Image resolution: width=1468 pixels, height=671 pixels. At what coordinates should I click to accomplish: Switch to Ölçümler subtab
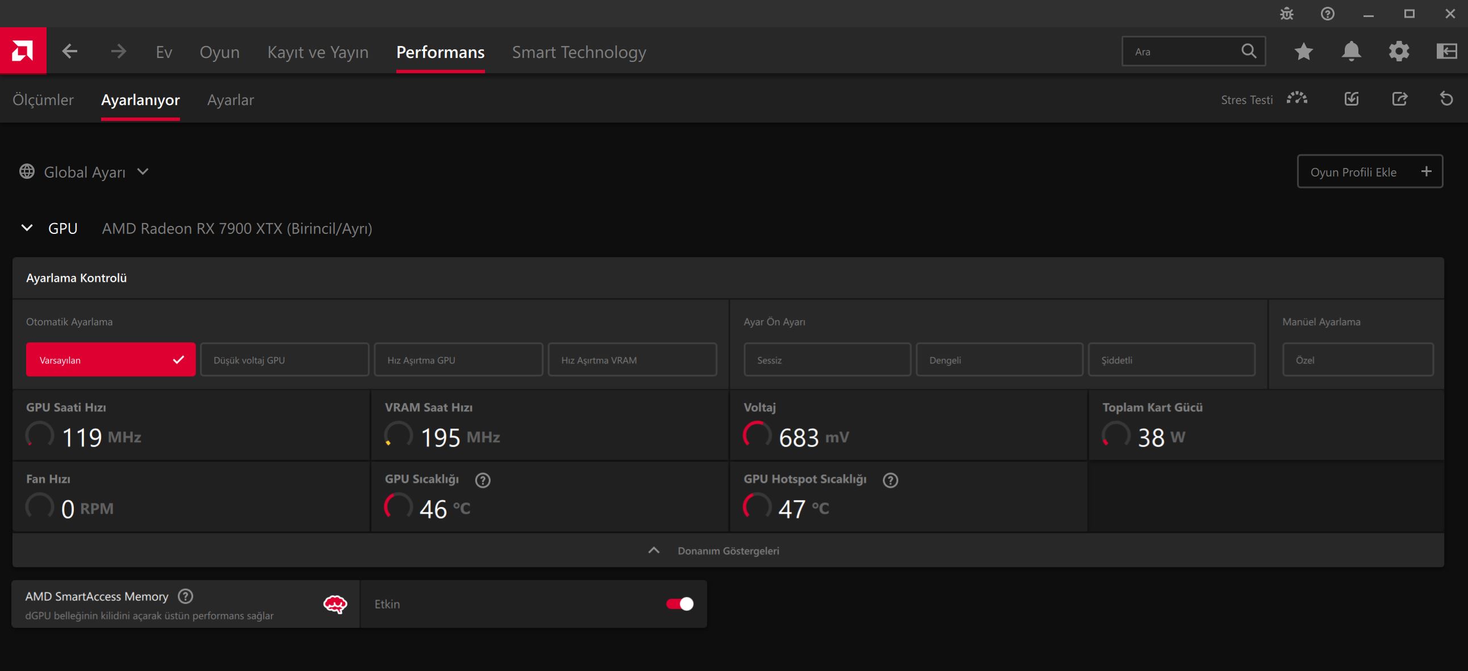(43, 100)
